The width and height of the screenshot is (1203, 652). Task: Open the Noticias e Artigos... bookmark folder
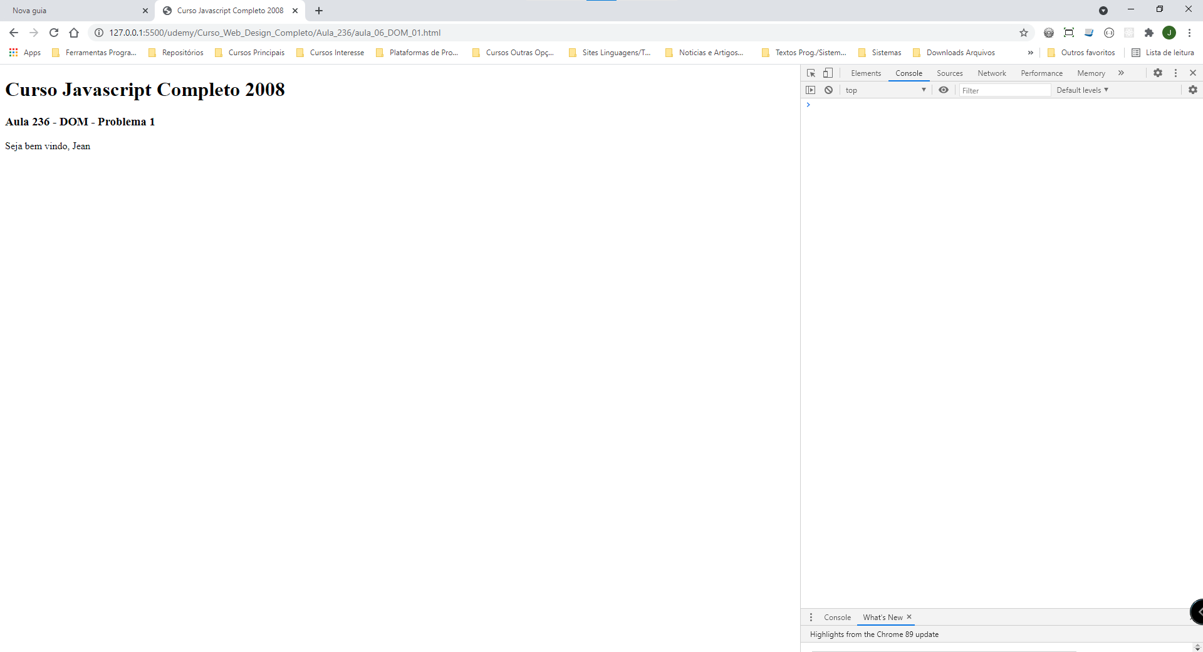click(x=705, y=53)
